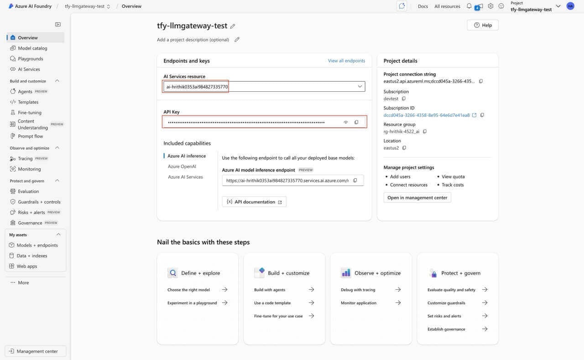Open in management center
Image resolution: width=584 pixels, height=360 pixels.
(417, 197)
